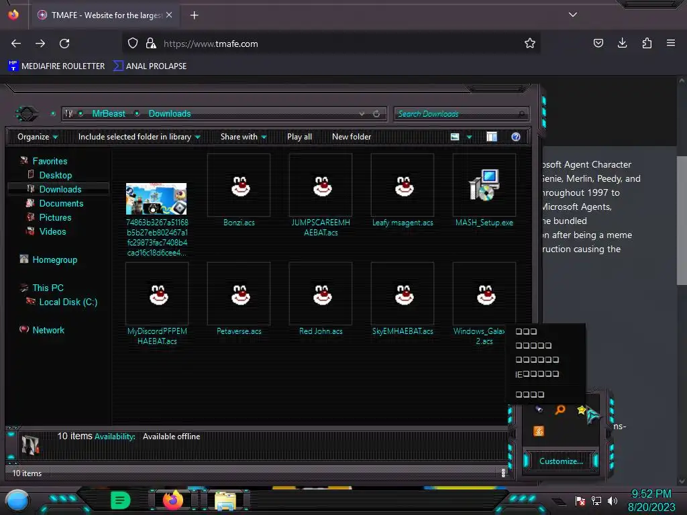This screenshot has width=687, height=515.
Task: Open the Start orb on the taskbar
Action: click(17, 501)
